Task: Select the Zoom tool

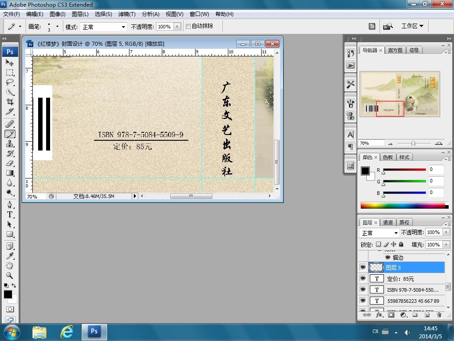Action: (x=10, y=275)
